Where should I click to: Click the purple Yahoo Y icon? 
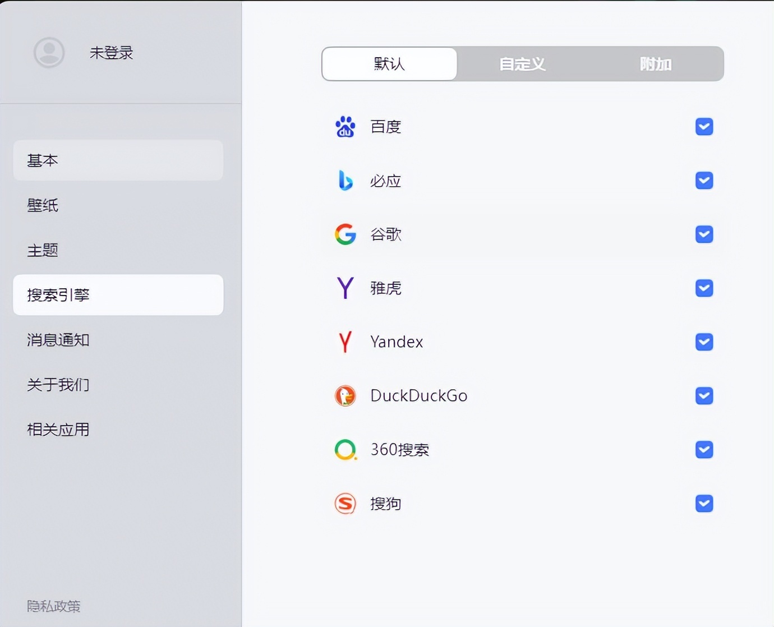345,288
